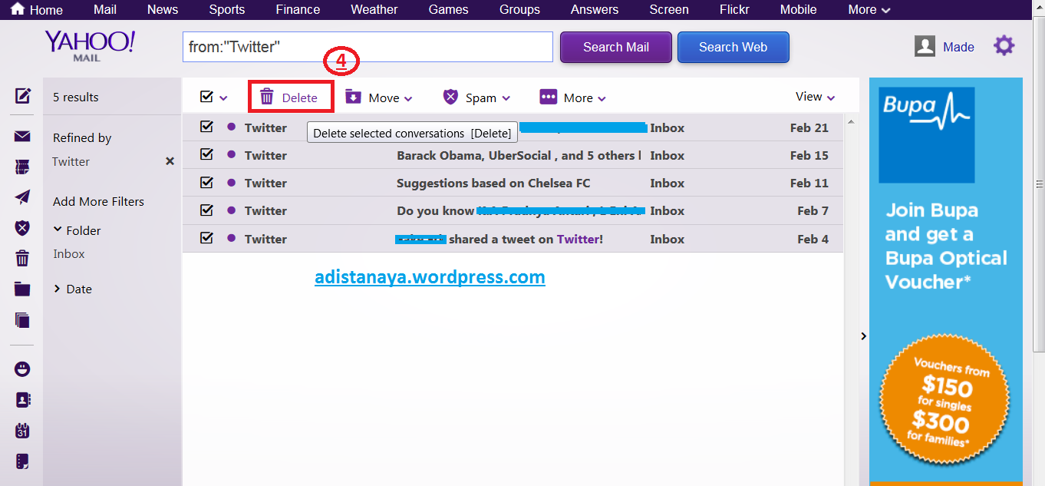Open the View dropdown
The image size is (1045, 486).
[x=815, y=97]
